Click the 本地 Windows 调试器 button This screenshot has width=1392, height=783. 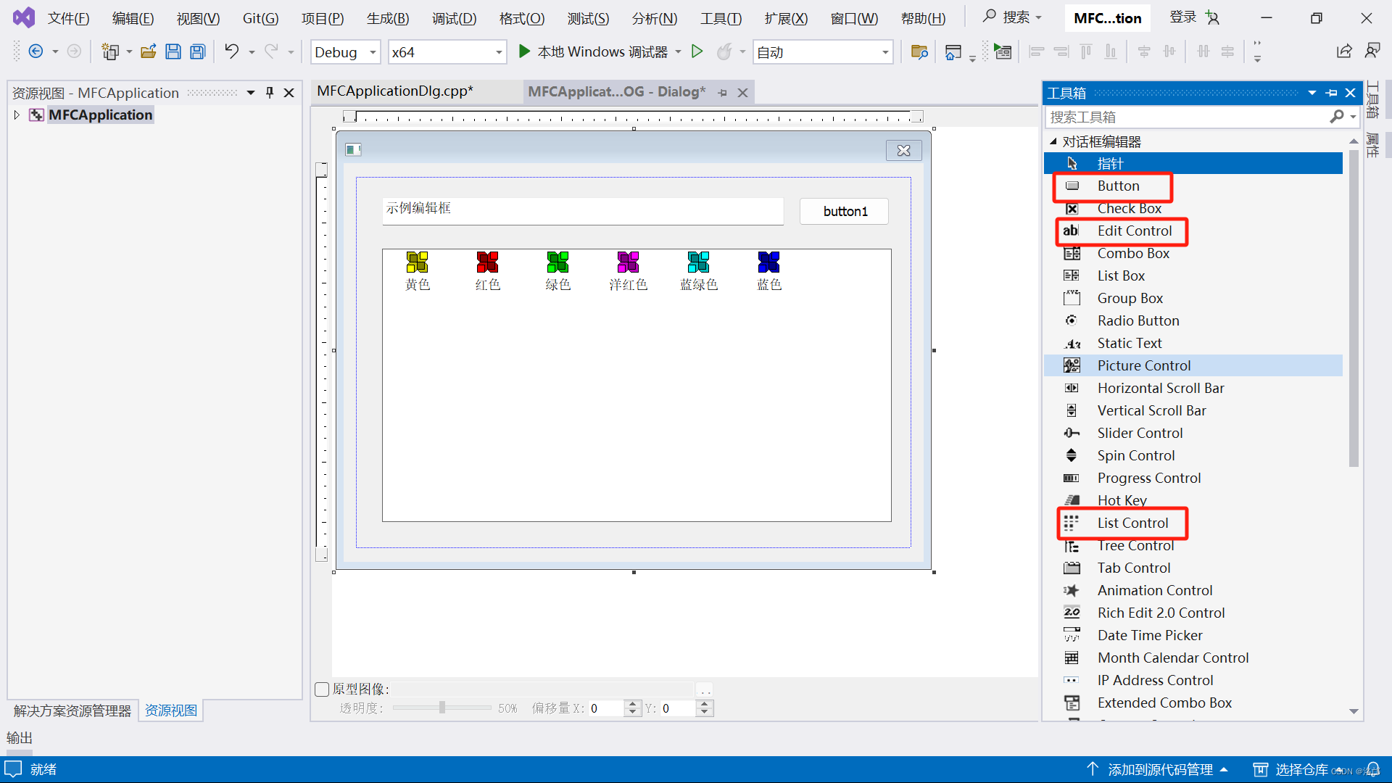click(594, 51)
